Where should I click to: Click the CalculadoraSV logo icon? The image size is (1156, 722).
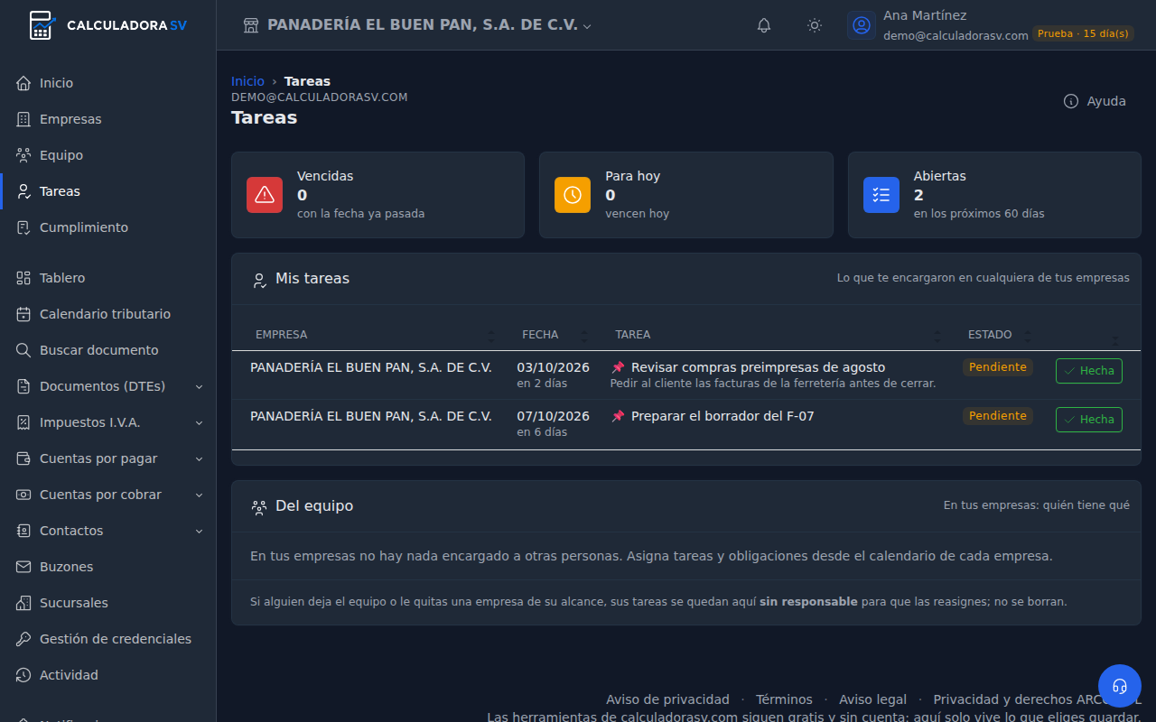[42, 25]
